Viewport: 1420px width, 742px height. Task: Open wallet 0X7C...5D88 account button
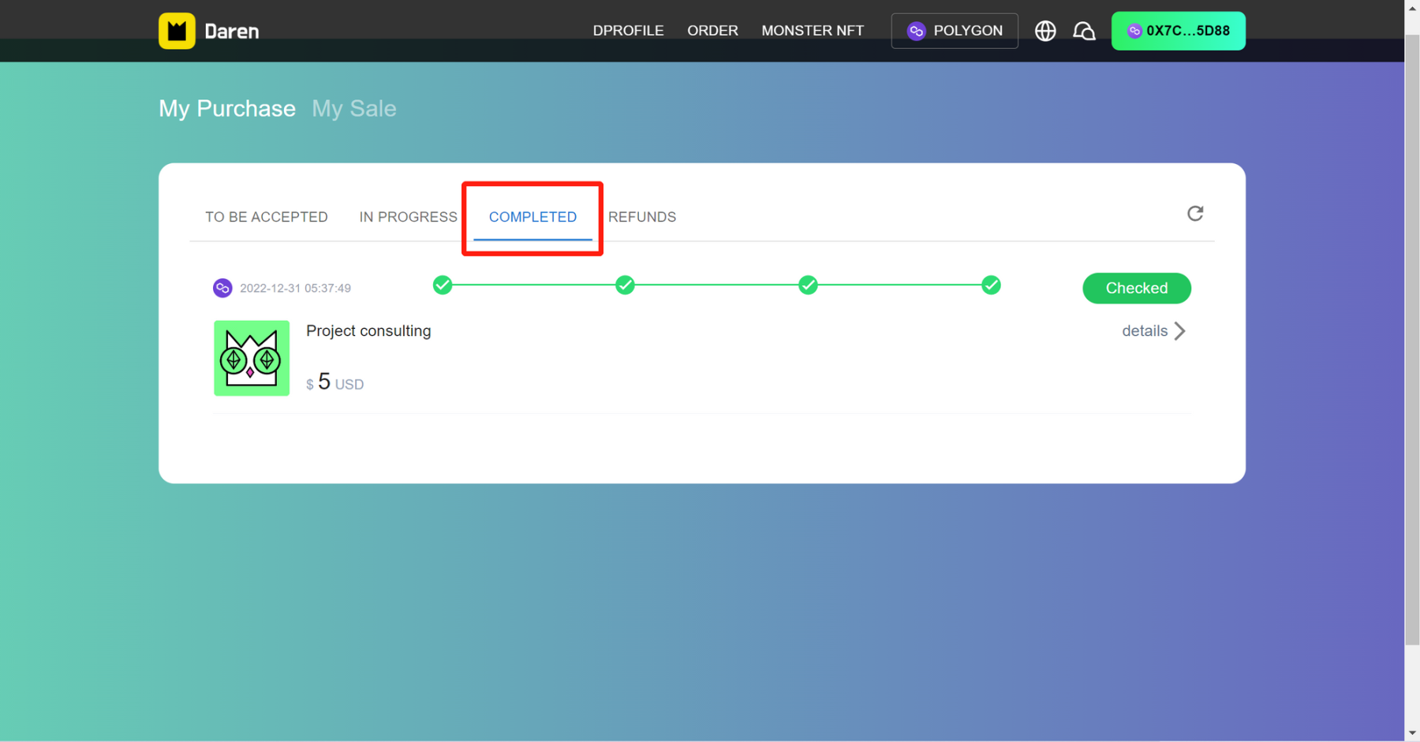1178,31
